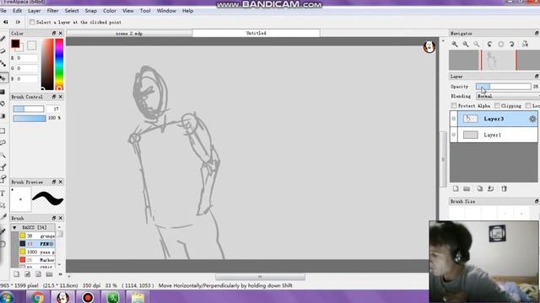Select the Select Pen tool
The width and height of the screenshot is (540, 303).
3,167
